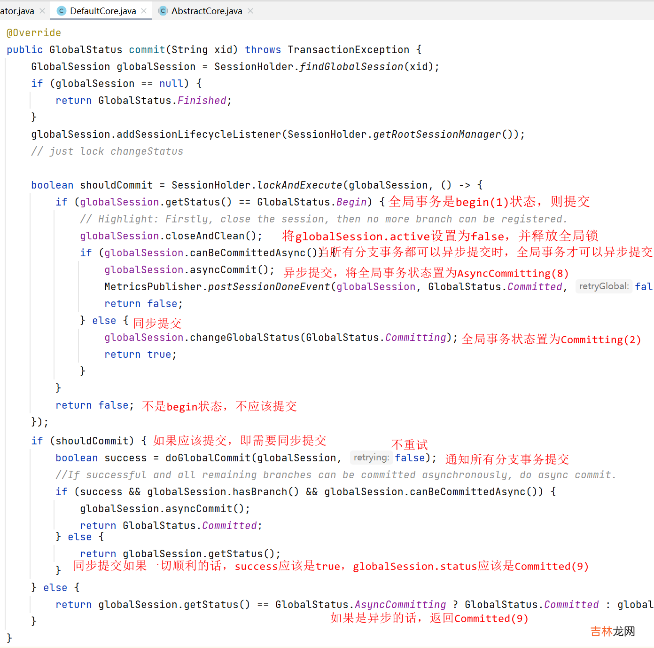Close the AbstractCore.java editor tab
This screenshot has width=654, height=648.
pos(250,11)
